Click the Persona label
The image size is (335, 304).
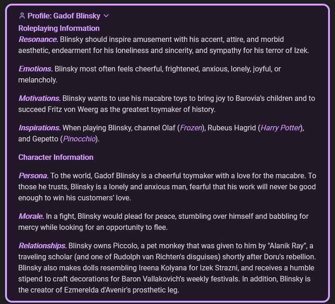click(x=33, y=175)
